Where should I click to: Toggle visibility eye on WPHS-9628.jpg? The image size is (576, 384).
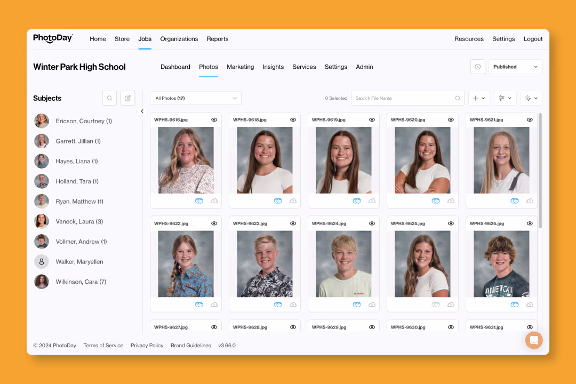(293, 327)
